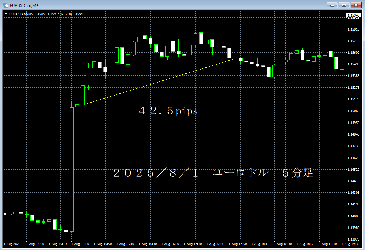The width and height of the screenshot is (365, 250).
Task: Click price scale value 1.14845
Action: (353, 134)
